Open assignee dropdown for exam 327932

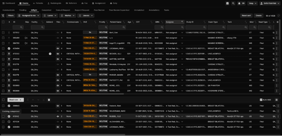click(x=182, y=33)
